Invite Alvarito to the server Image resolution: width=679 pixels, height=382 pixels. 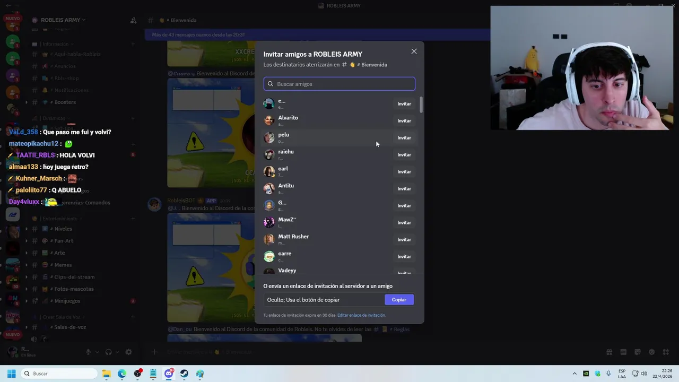pyautogui.click(x=404, y=121)
